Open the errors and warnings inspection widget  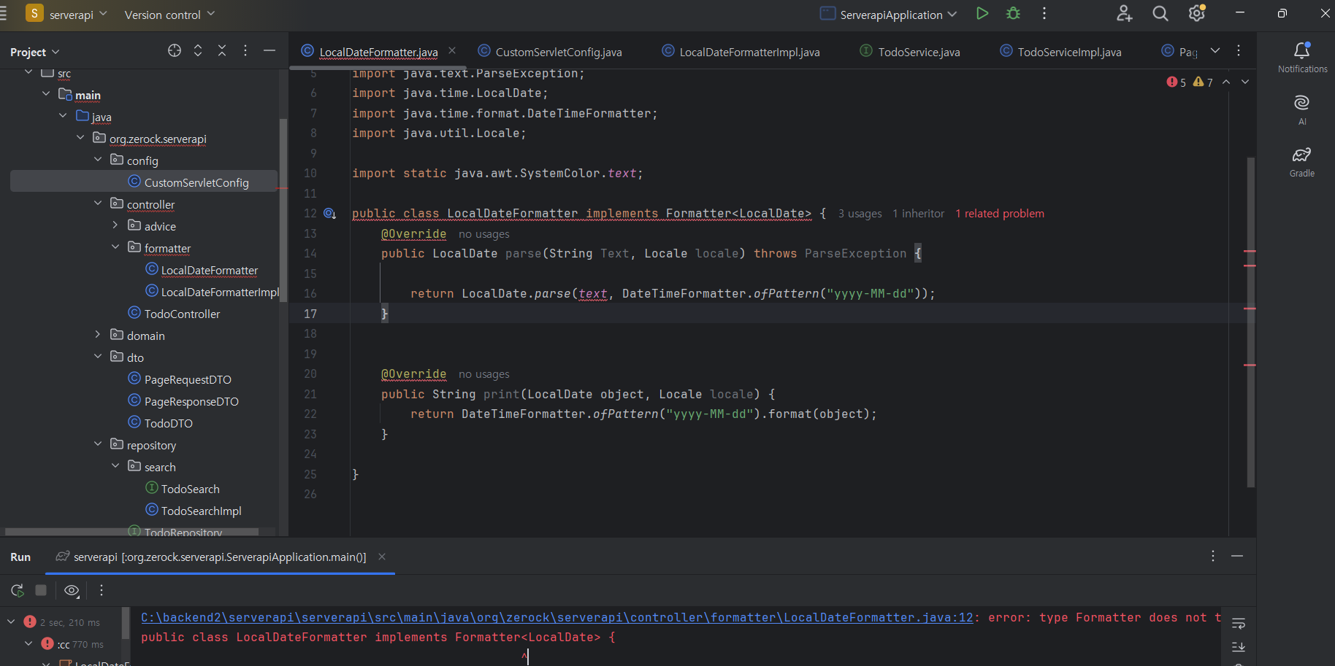1190,82
